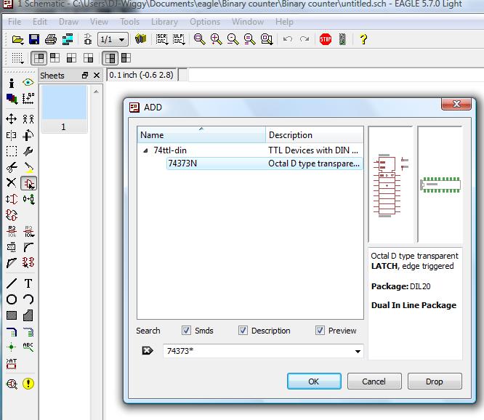Click Cancel in the ADD dialog
The width and height of the screenshot is (484, 420).
pos(374,381)
